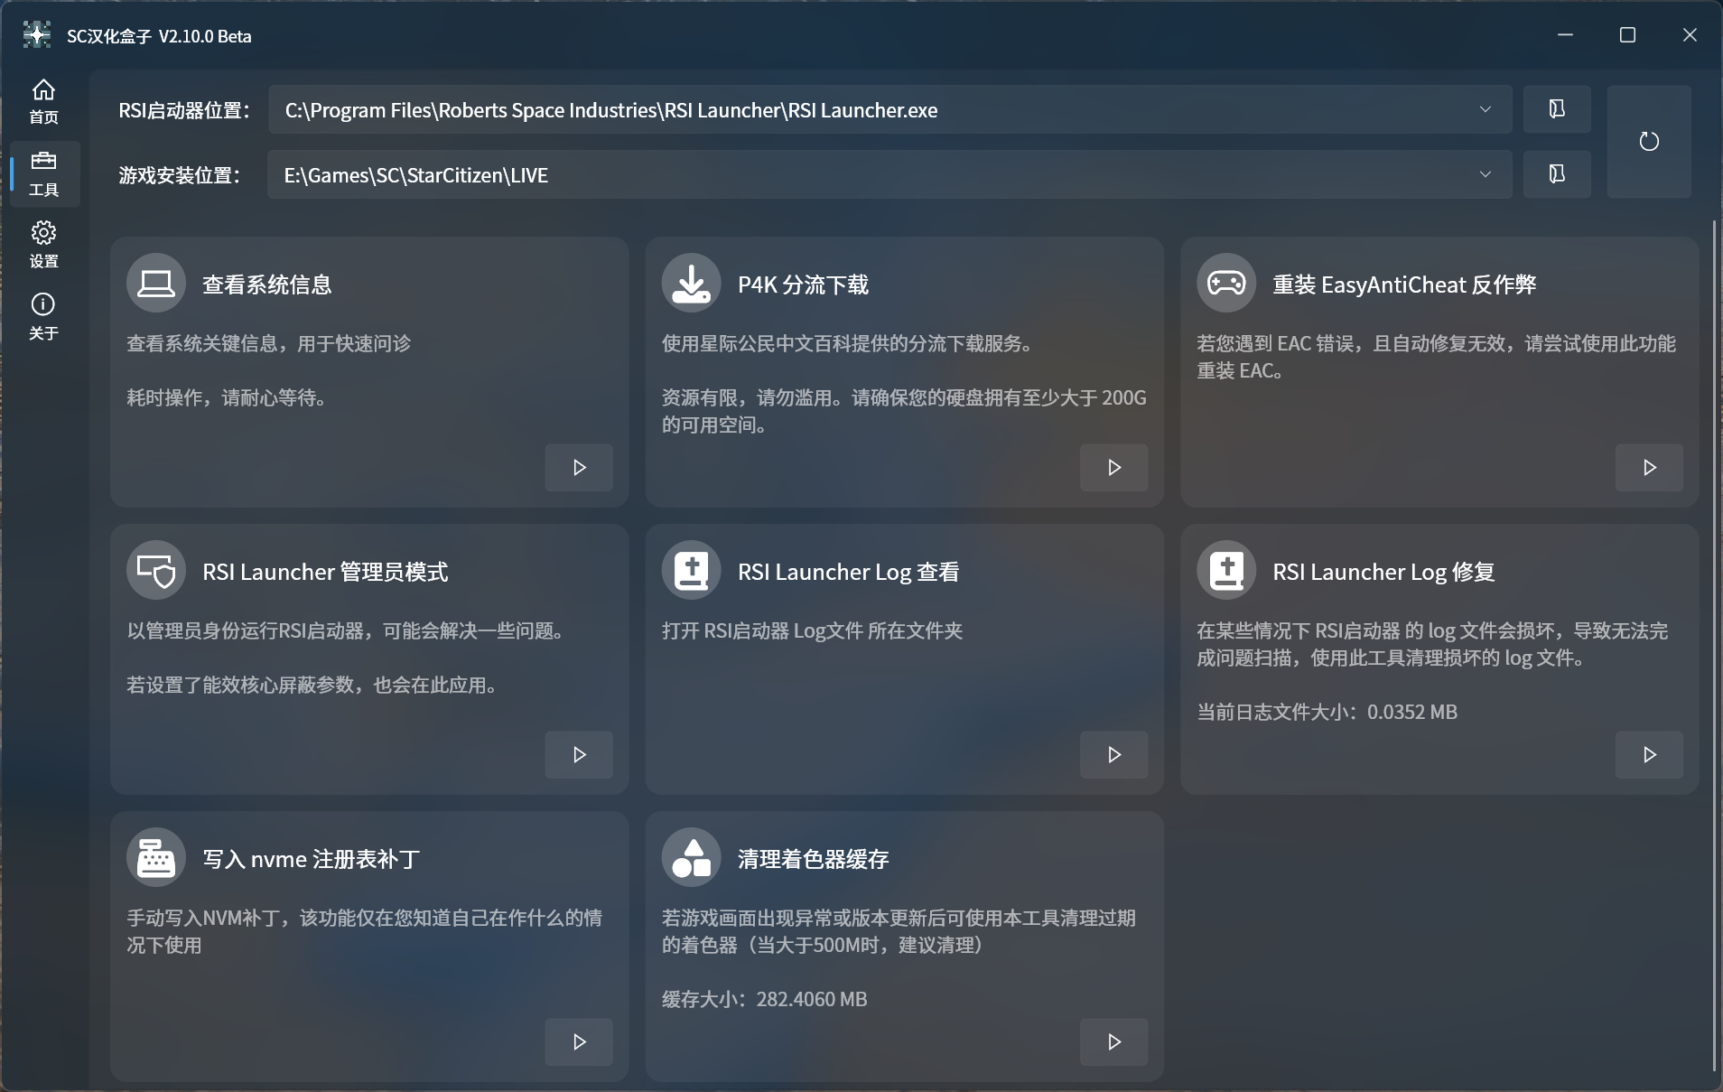This screenshot has height=1092, width=1723.
Task: Click the 耗时操作，请耐心等待 text
Action: tap(227, 397)
